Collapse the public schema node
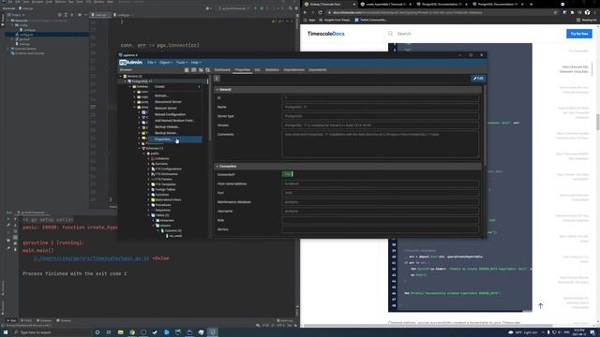 click(143, 154)
